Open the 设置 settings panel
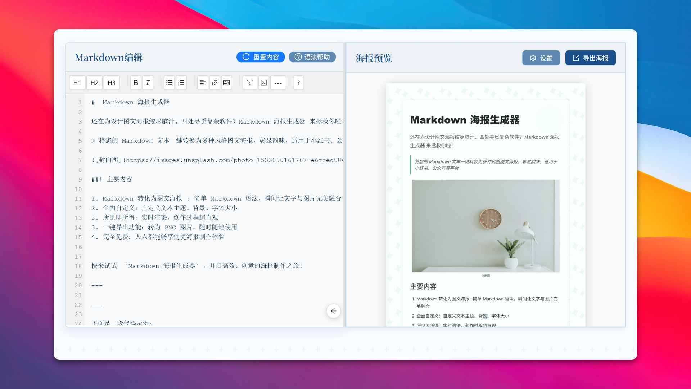 tap(541, 58)
